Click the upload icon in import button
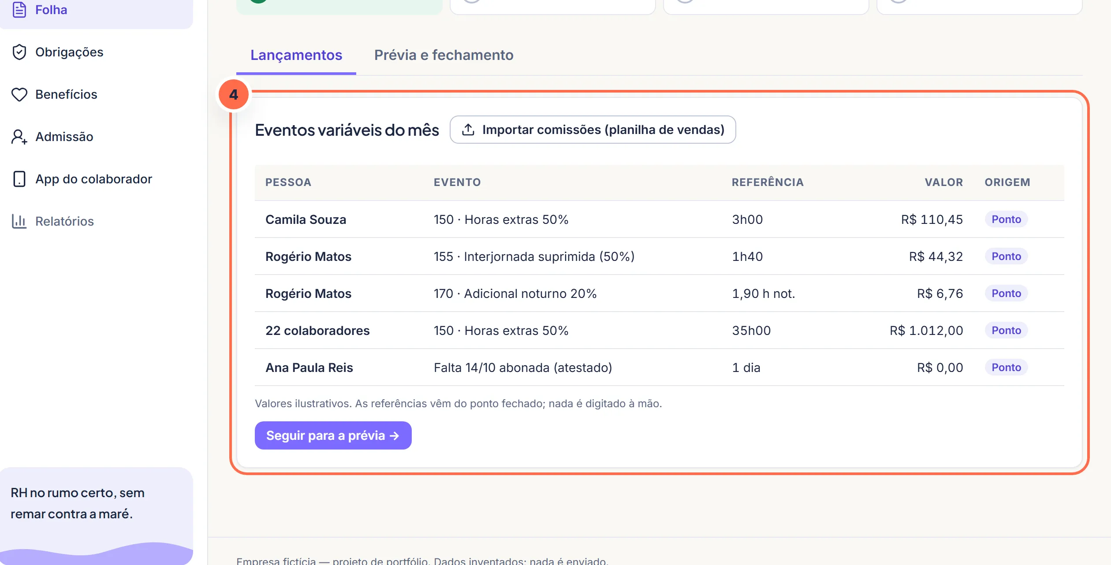 tap(468, 130)
